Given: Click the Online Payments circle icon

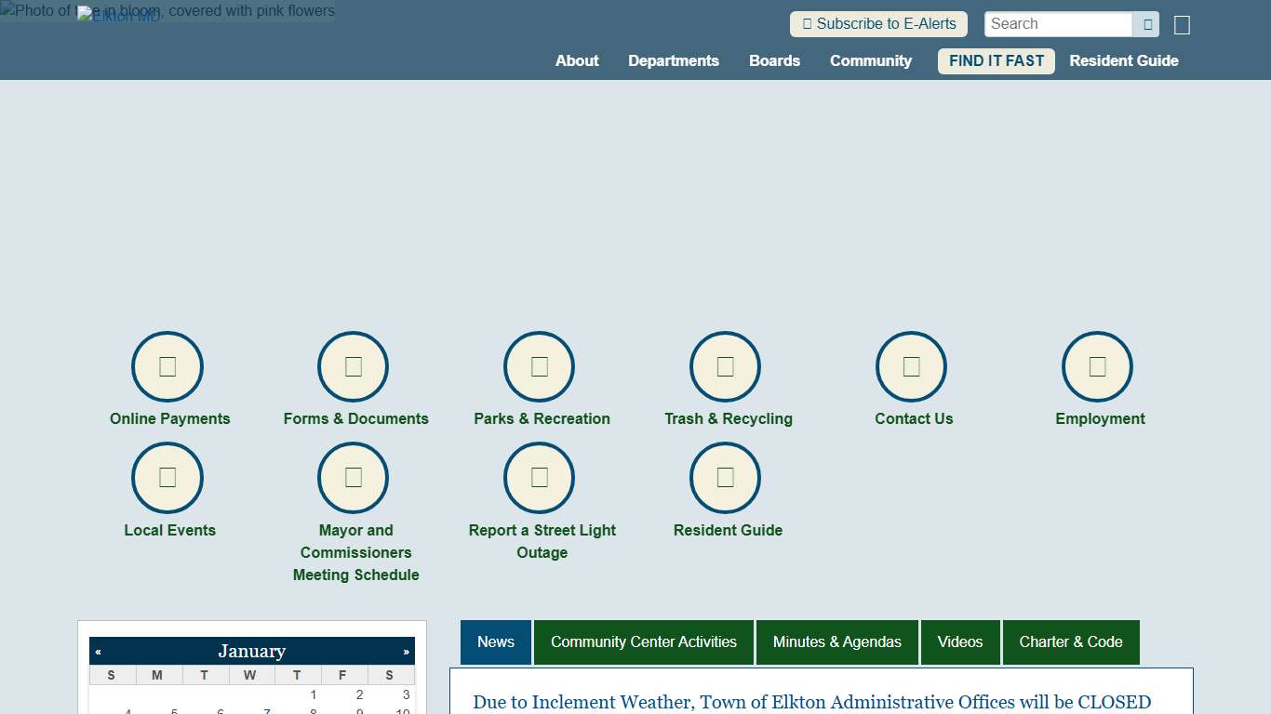Looking at the screenshot, I should [167, 366].
